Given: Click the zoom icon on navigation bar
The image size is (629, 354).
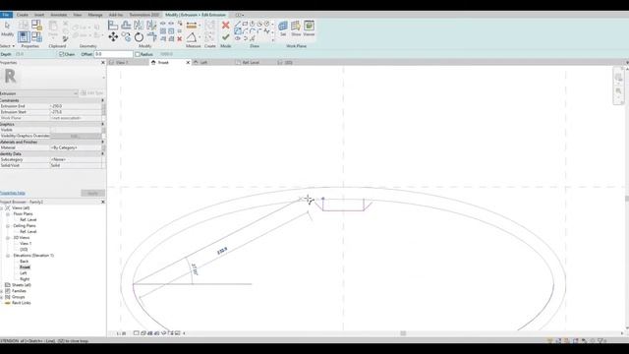Looking at the screenshot, I should [x=618, y=91].
